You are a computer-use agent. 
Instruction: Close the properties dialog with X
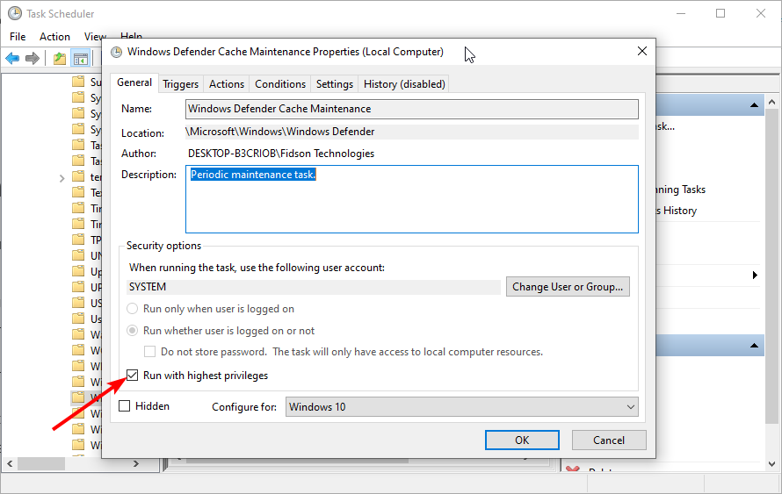642,51
